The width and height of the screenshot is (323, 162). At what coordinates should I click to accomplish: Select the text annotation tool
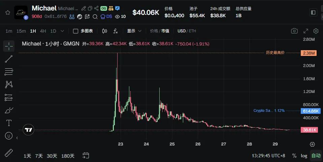point(9,123)
